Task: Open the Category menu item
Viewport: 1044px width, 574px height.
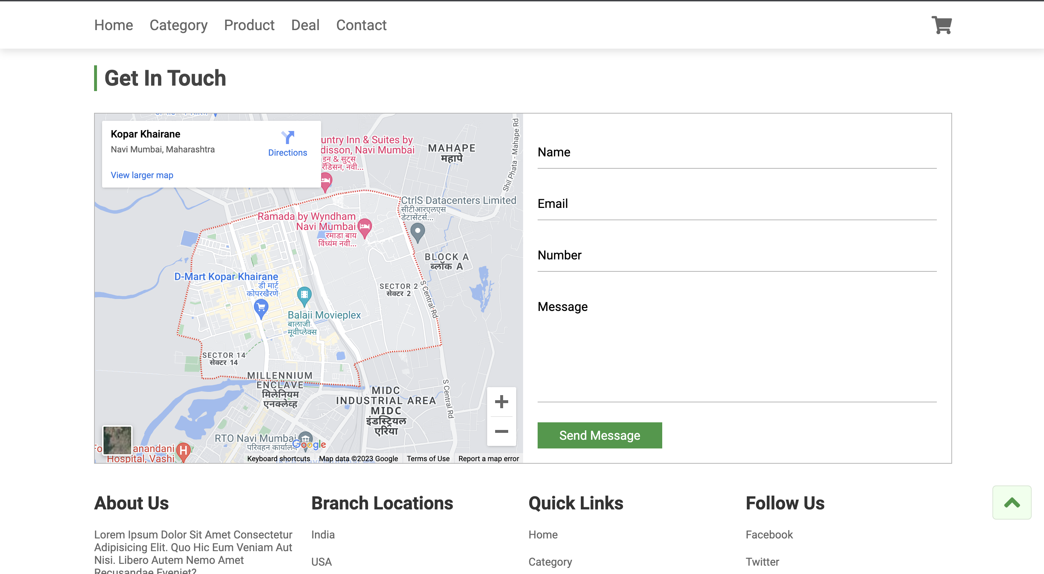Action: (x=178, y=25)
